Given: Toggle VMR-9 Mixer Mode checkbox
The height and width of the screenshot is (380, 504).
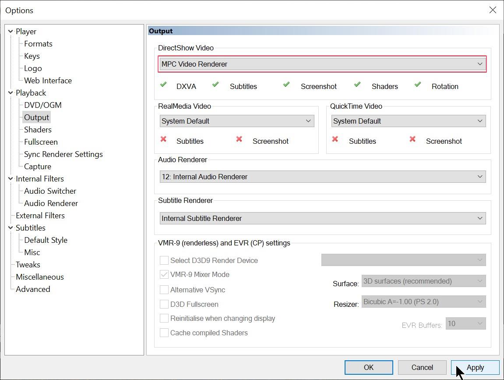Looking at the screenshot, I should (164, 274).
